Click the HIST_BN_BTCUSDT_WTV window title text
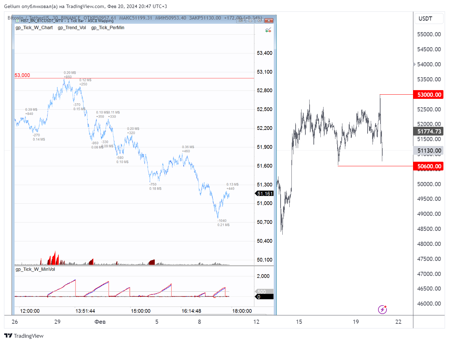449x343 pixels. point(67,21)
